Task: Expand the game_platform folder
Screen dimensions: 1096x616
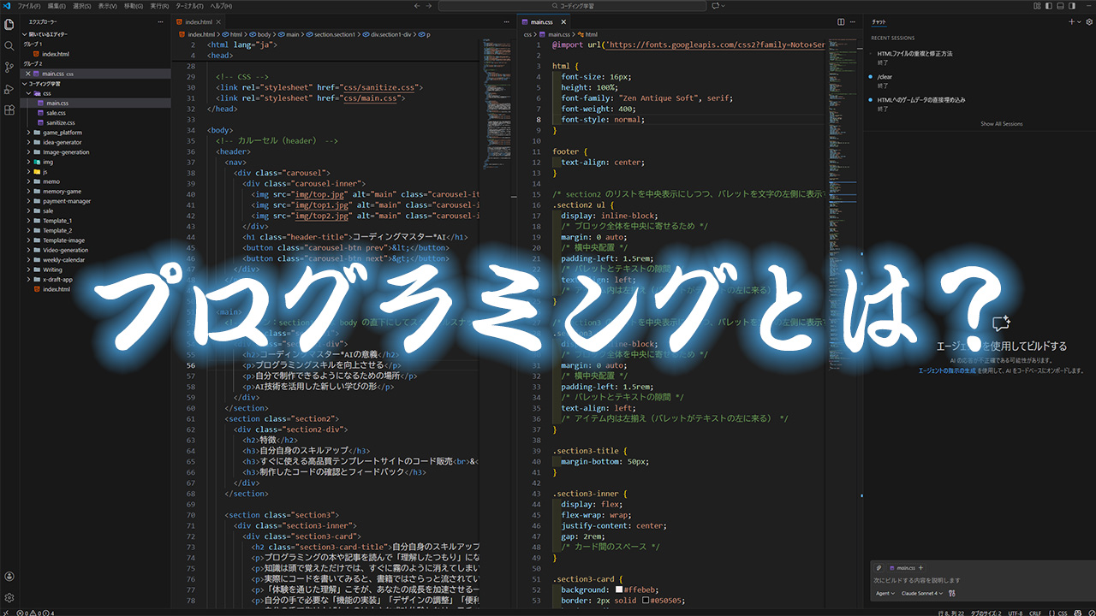Action: point(62,133)
